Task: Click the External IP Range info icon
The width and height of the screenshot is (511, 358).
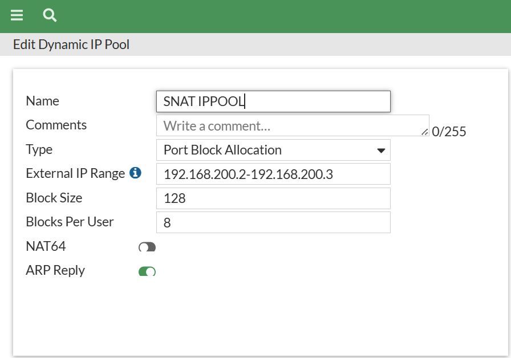Action: 135,173
